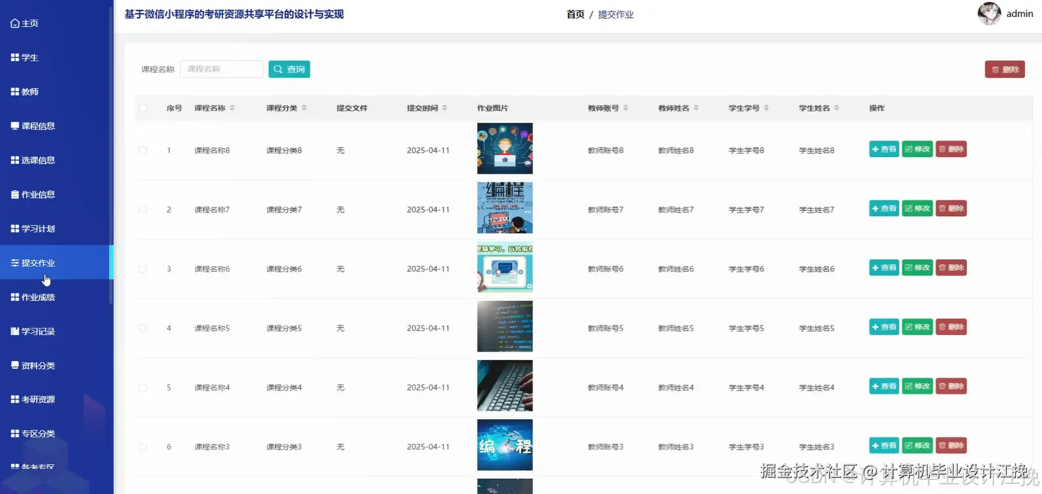Toggle the select-all checkbox in table header
This screenshot has height=494, width=1042.
click(143, 108)
